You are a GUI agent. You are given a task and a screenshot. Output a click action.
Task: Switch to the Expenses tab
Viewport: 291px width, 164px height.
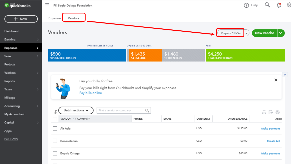[x=55, y=18]
